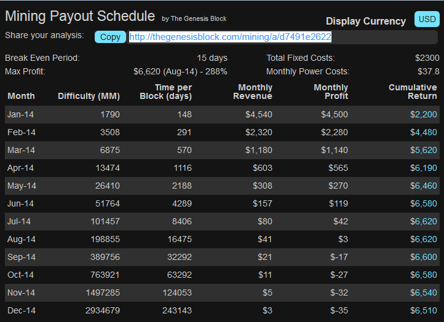Click time per block value 16475
The width and height of the screenshot is (444, 322).
coord(180,239)
